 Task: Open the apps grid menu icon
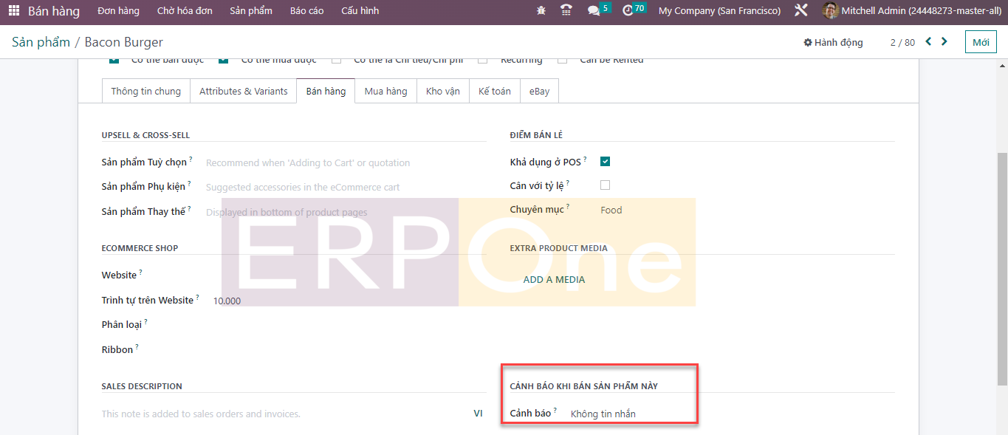pyautogui.click(x=14, y=11)
